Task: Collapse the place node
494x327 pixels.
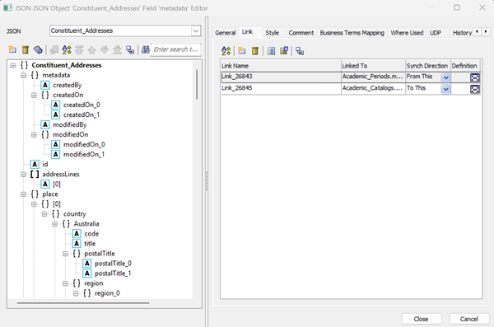Action: pyautogui.click(x=23, y=194)
